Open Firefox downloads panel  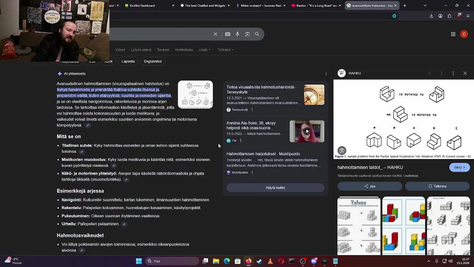click(431, 16)
